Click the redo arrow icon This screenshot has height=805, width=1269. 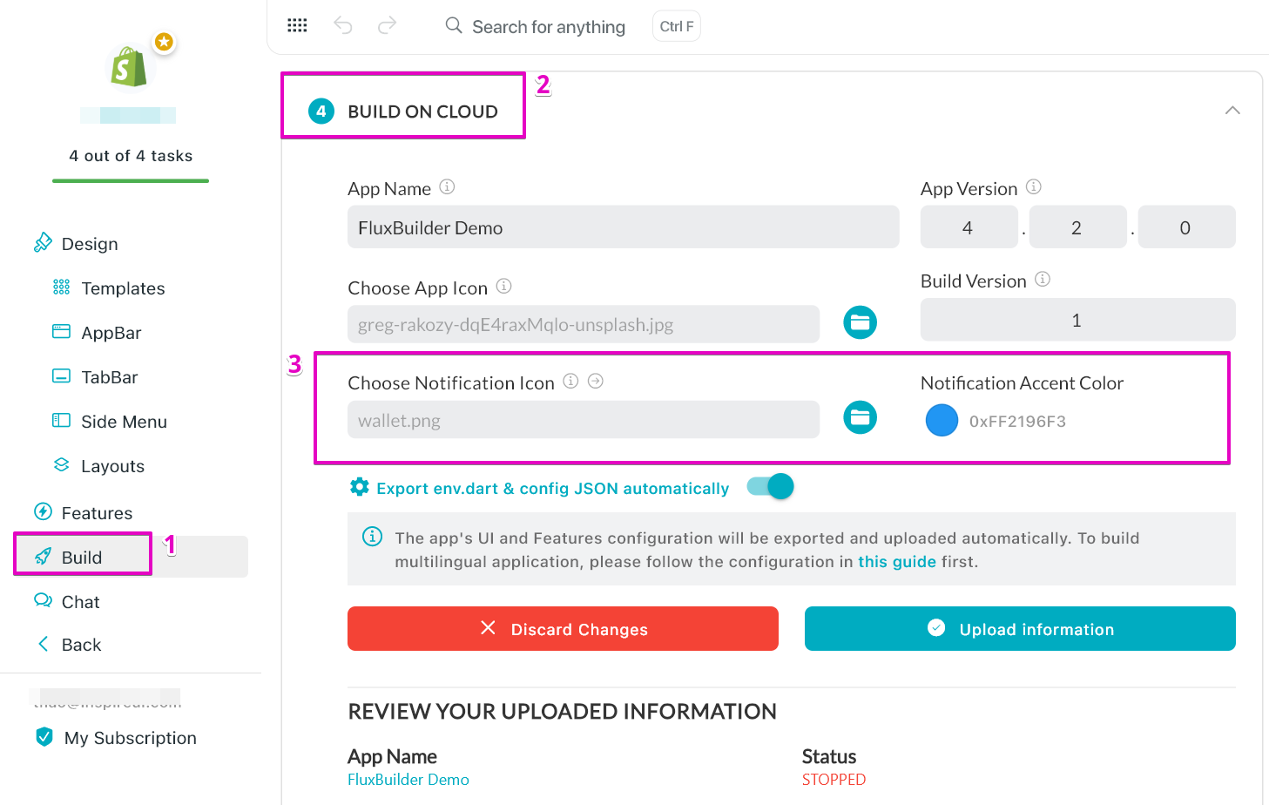tap(387, 26)
